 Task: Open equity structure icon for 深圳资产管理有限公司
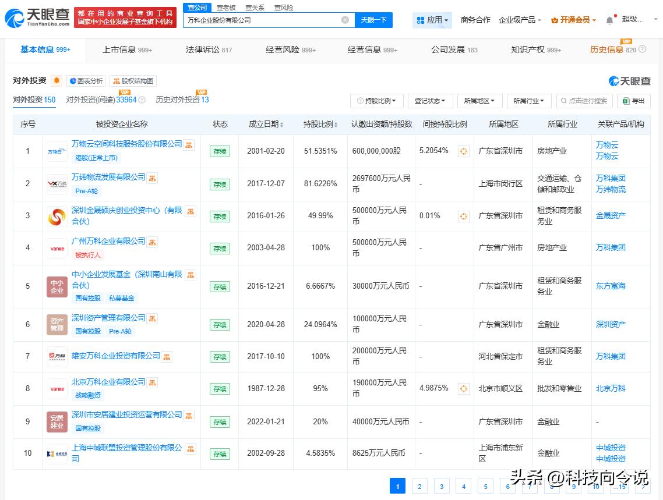coord(152,319)
